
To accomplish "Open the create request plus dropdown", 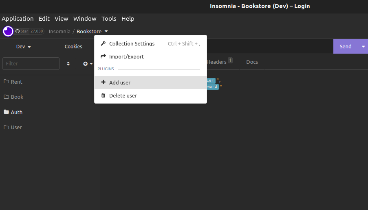I will 88,64.
